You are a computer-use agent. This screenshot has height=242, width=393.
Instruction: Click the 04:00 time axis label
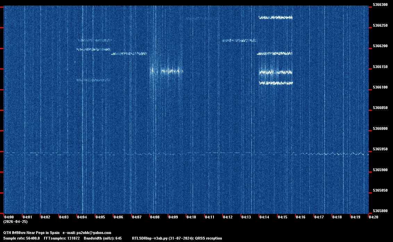pos(9,217)
